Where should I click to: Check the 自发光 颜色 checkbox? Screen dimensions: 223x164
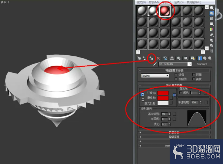[x=181, y=93]
